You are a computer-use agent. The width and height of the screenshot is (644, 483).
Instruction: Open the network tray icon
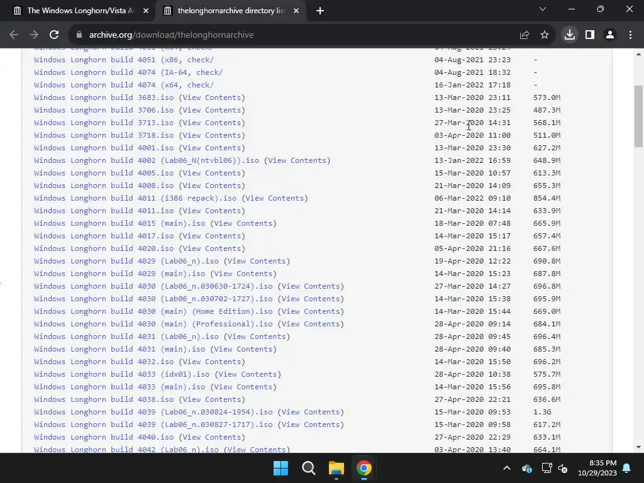coord(547,468)
